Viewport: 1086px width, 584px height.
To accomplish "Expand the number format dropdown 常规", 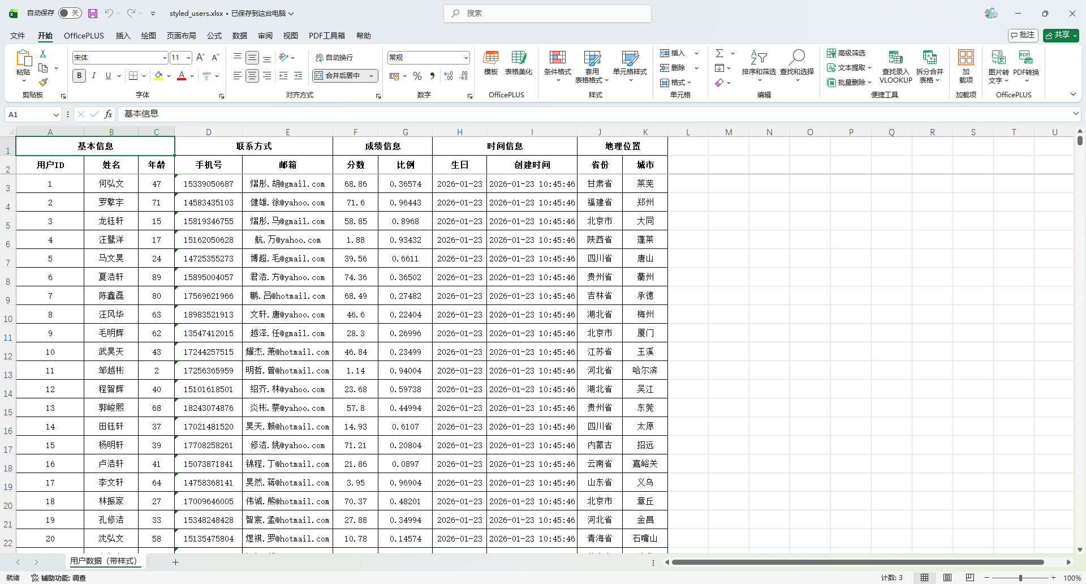I will coord(466,58).
